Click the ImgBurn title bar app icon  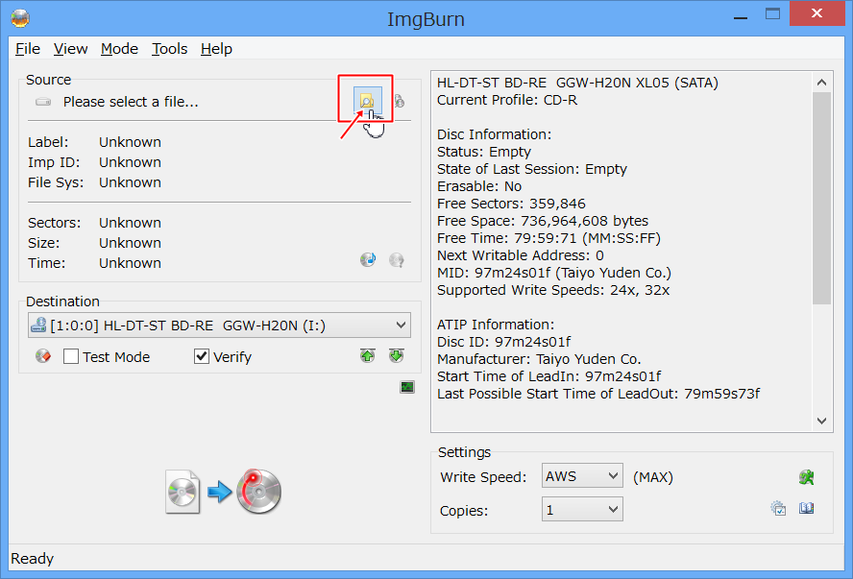pyautogui.click(x=20, y=18)
